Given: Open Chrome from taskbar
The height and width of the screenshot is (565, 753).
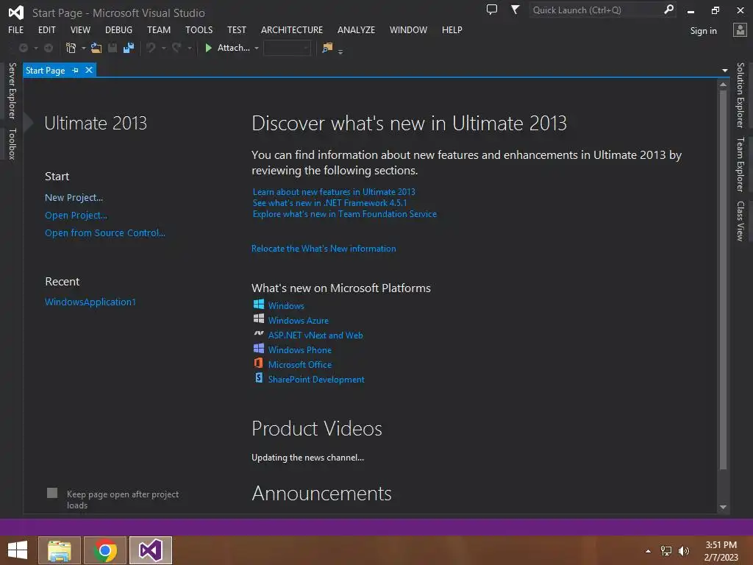Looking at the screenshot, I should [105, 550].
